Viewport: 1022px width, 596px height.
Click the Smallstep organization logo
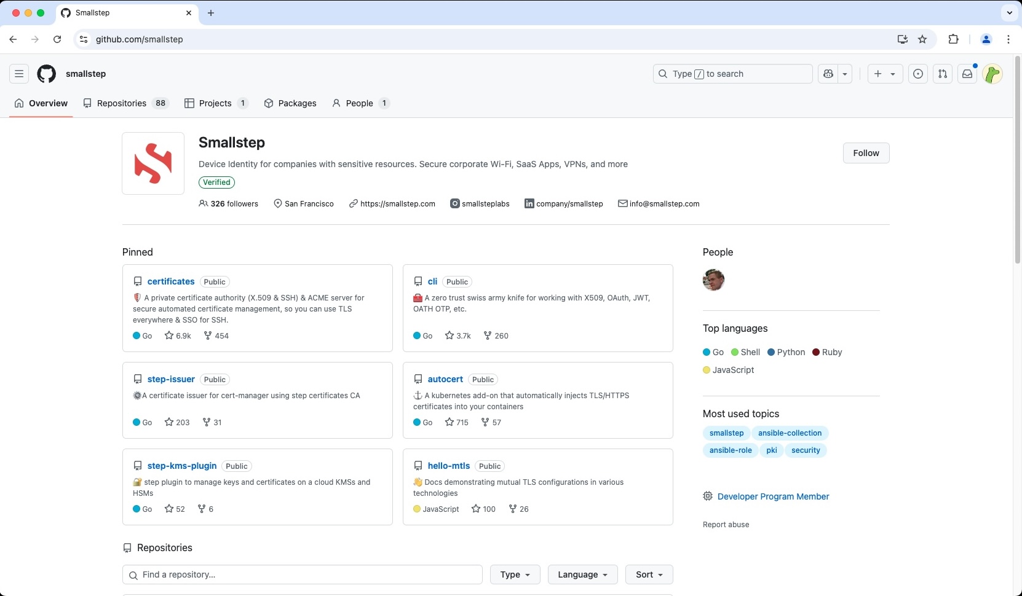(153, 163)
